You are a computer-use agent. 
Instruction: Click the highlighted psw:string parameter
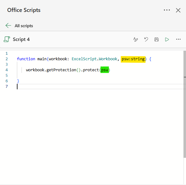click(133, 59)
